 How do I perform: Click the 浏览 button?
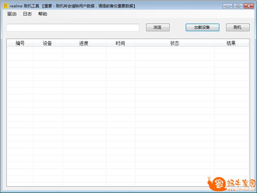pos(158,27)
